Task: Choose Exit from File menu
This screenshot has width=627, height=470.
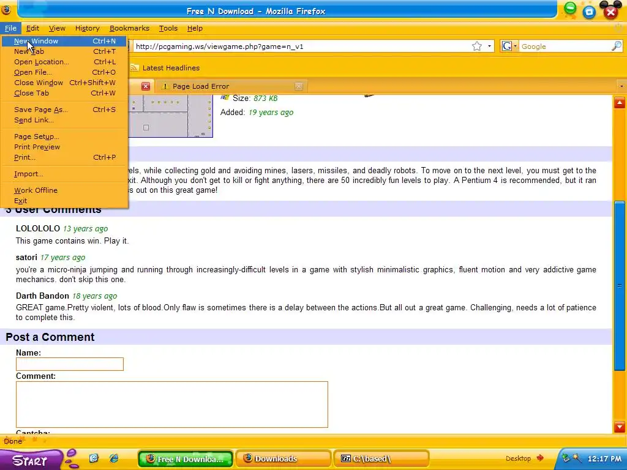Action: (64, 201)
